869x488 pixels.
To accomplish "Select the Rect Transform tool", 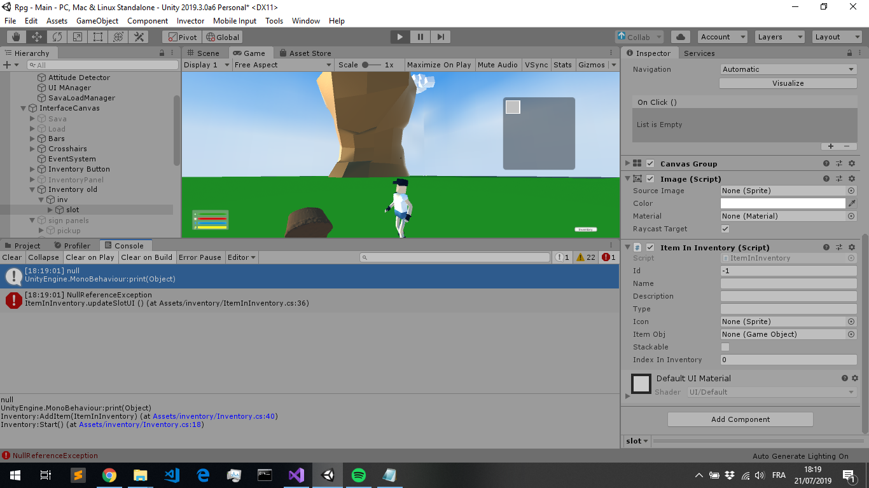I will 97,36.
